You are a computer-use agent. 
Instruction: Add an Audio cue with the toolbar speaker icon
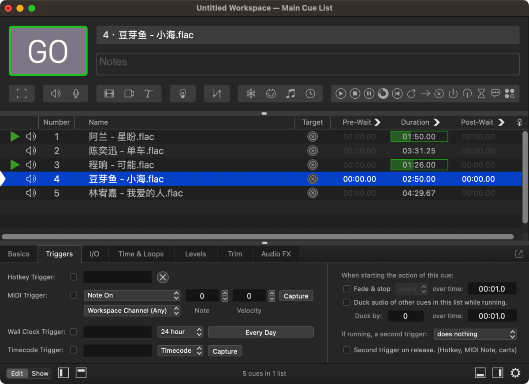56,93
